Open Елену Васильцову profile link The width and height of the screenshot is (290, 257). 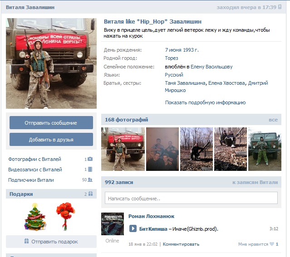pos(211,67)
